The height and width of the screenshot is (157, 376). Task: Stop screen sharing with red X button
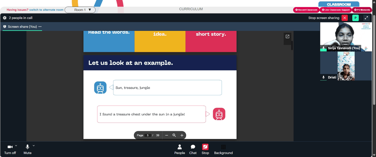pyautogui.click(x=344, y=18)
